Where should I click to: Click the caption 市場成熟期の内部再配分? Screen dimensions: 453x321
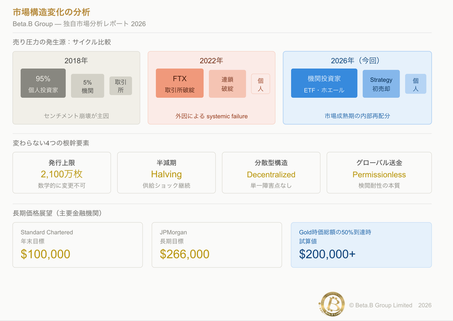point(358,116)
